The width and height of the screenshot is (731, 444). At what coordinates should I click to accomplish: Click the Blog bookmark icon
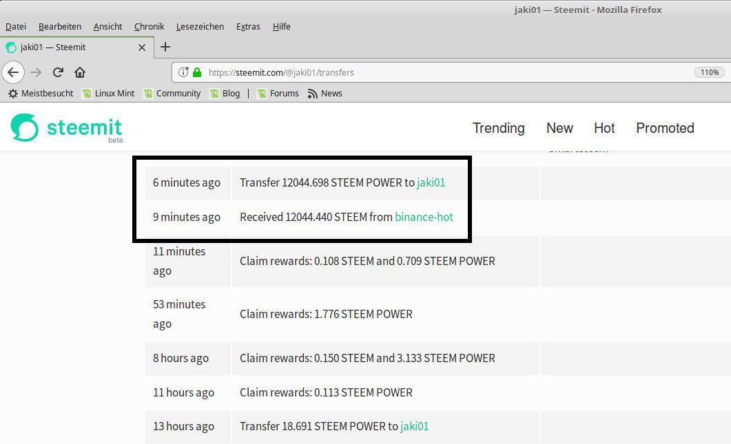214,94
